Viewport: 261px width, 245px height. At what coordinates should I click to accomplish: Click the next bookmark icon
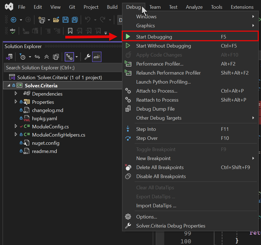89,31
